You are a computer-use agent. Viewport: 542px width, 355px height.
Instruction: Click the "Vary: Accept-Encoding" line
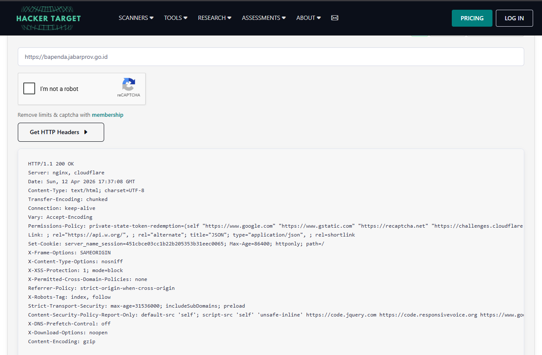pyautogui.click(x=60, y=217)
